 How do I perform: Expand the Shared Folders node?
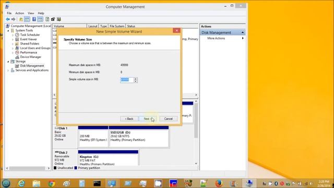pos(13,44)
